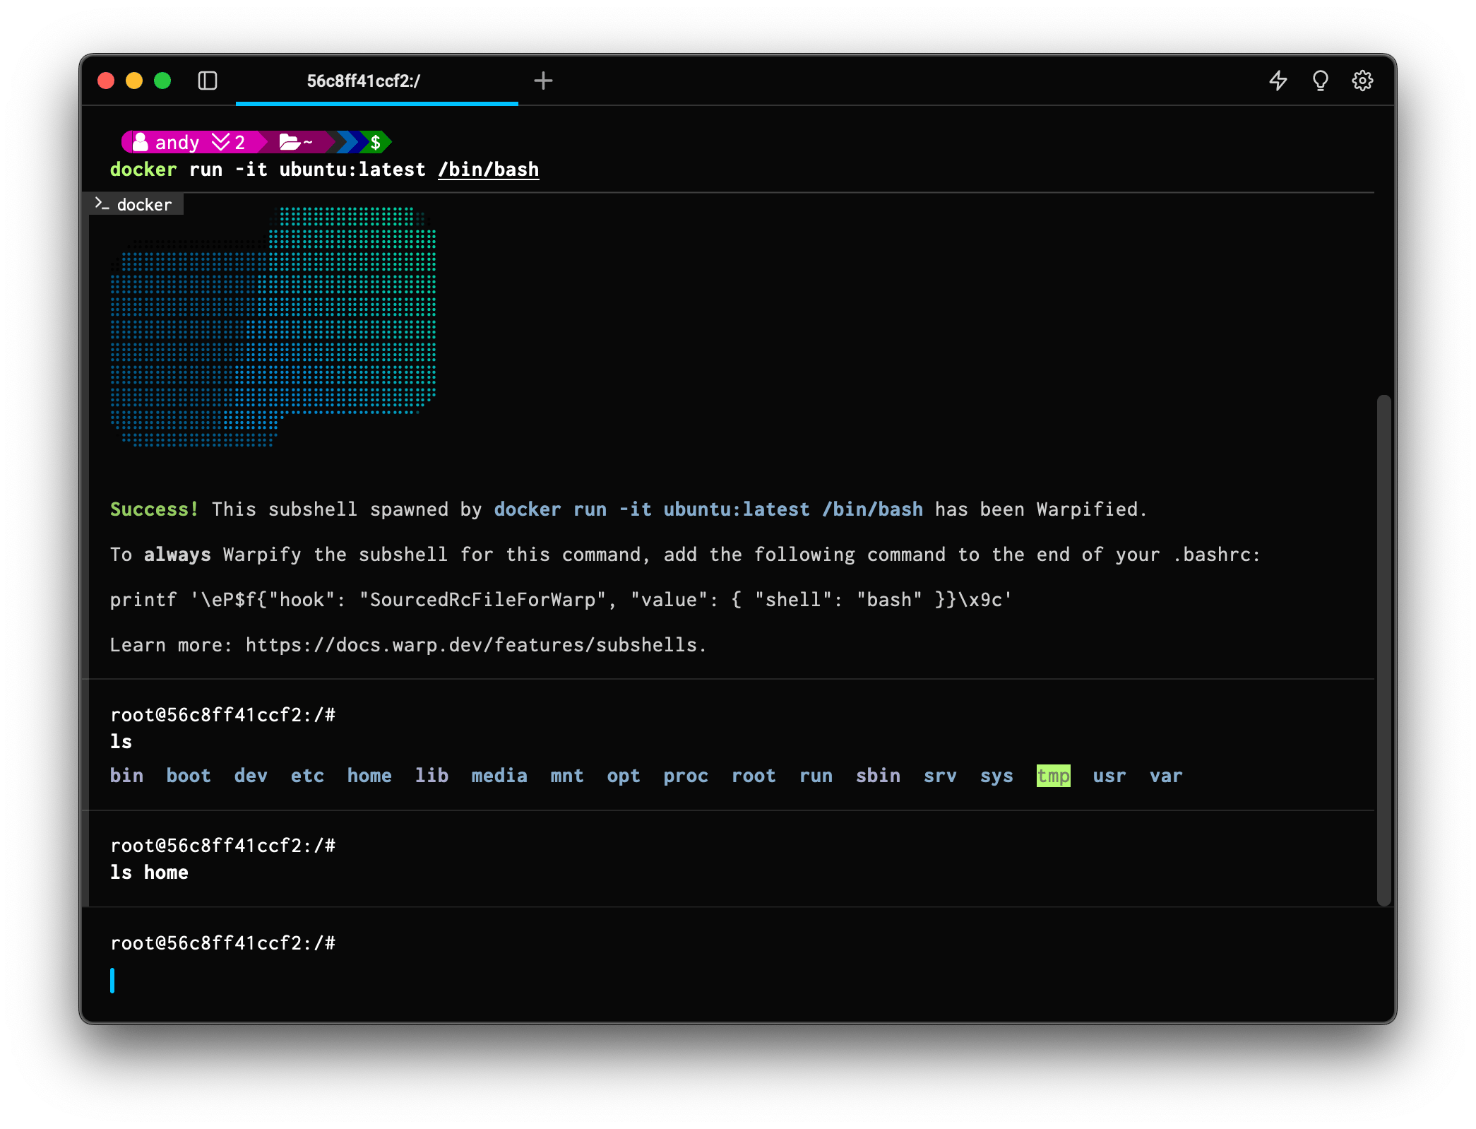Click the green dollar sign prompt segment
Screen dimensions: 1476x1129
[376, 143]
